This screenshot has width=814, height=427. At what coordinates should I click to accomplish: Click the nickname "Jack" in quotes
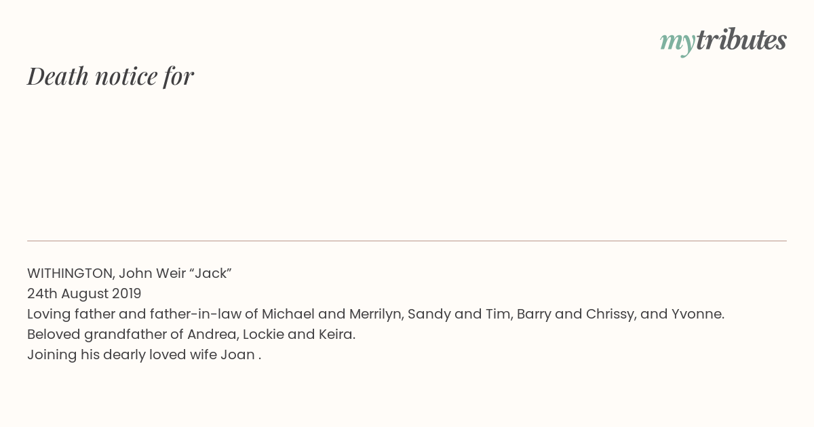coord(210,274)
